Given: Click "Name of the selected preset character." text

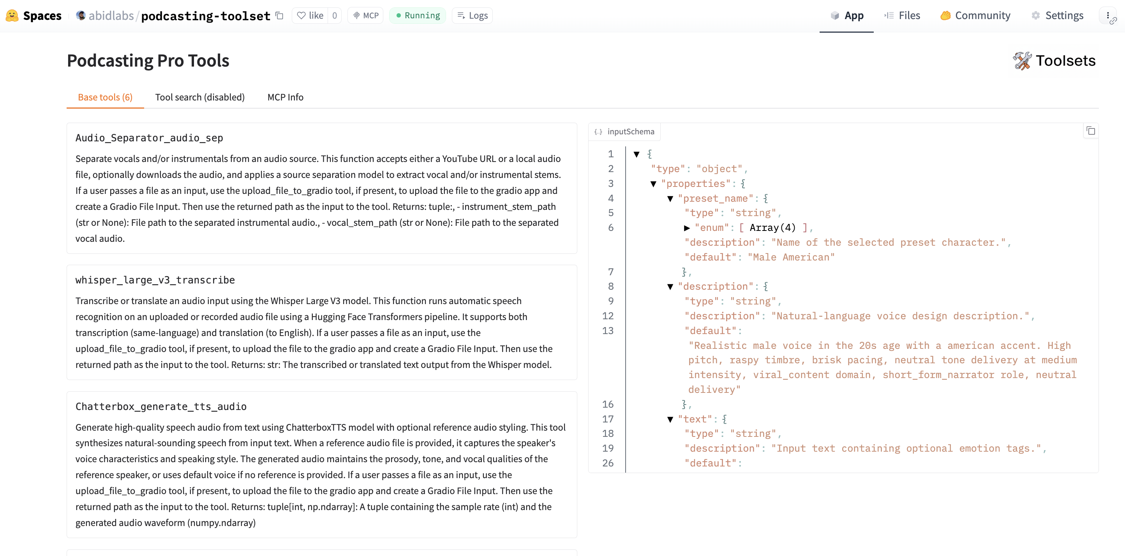Looking at the screenshot, I should coord(889,242).
